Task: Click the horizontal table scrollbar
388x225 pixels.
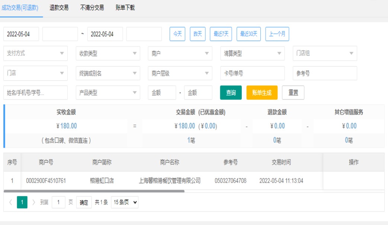Action: 94,191
